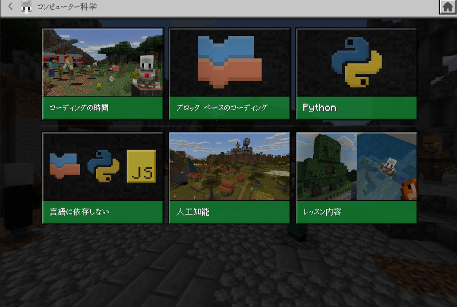
Task: Click the small block icon in 言語に依存しない tile
Action: [65, 166]
